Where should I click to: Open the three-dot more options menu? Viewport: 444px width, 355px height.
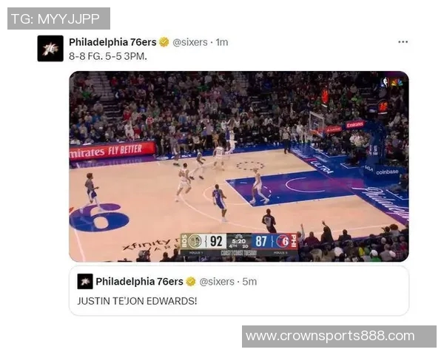(x=403, y=42)
